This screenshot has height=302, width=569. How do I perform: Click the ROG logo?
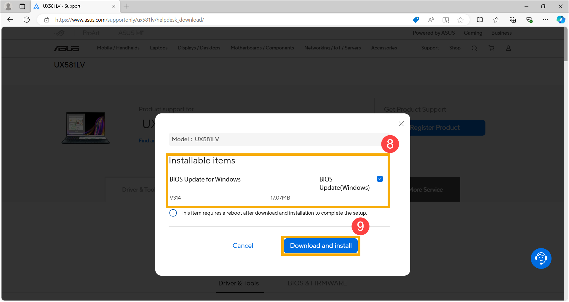tap(60, 33)
